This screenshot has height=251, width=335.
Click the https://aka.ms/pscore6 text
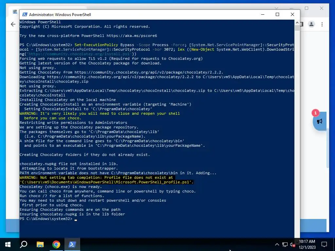point(132,36)
